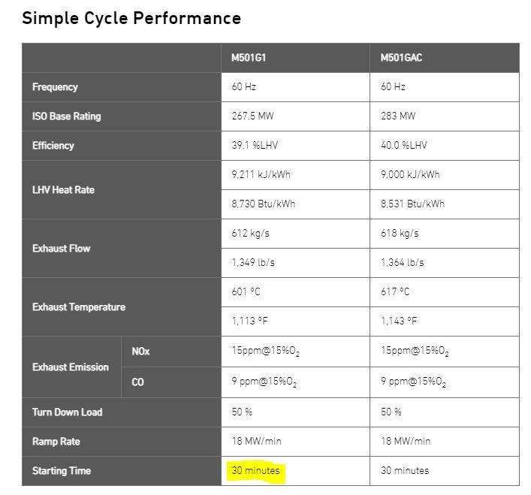Click the NOx sub-row label
The height and width of the screenshot is (495, 531).
tap(140, 352)
